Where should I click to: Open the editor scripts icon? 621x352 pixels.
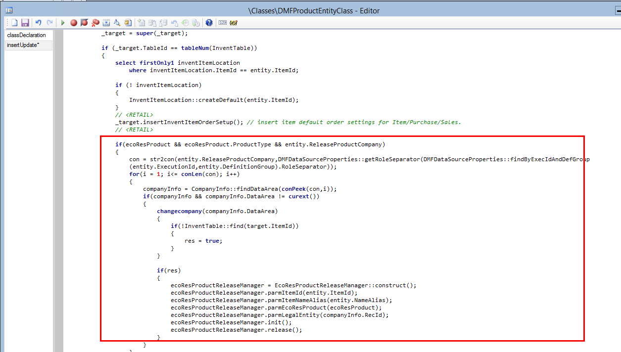tap(128, 22)
